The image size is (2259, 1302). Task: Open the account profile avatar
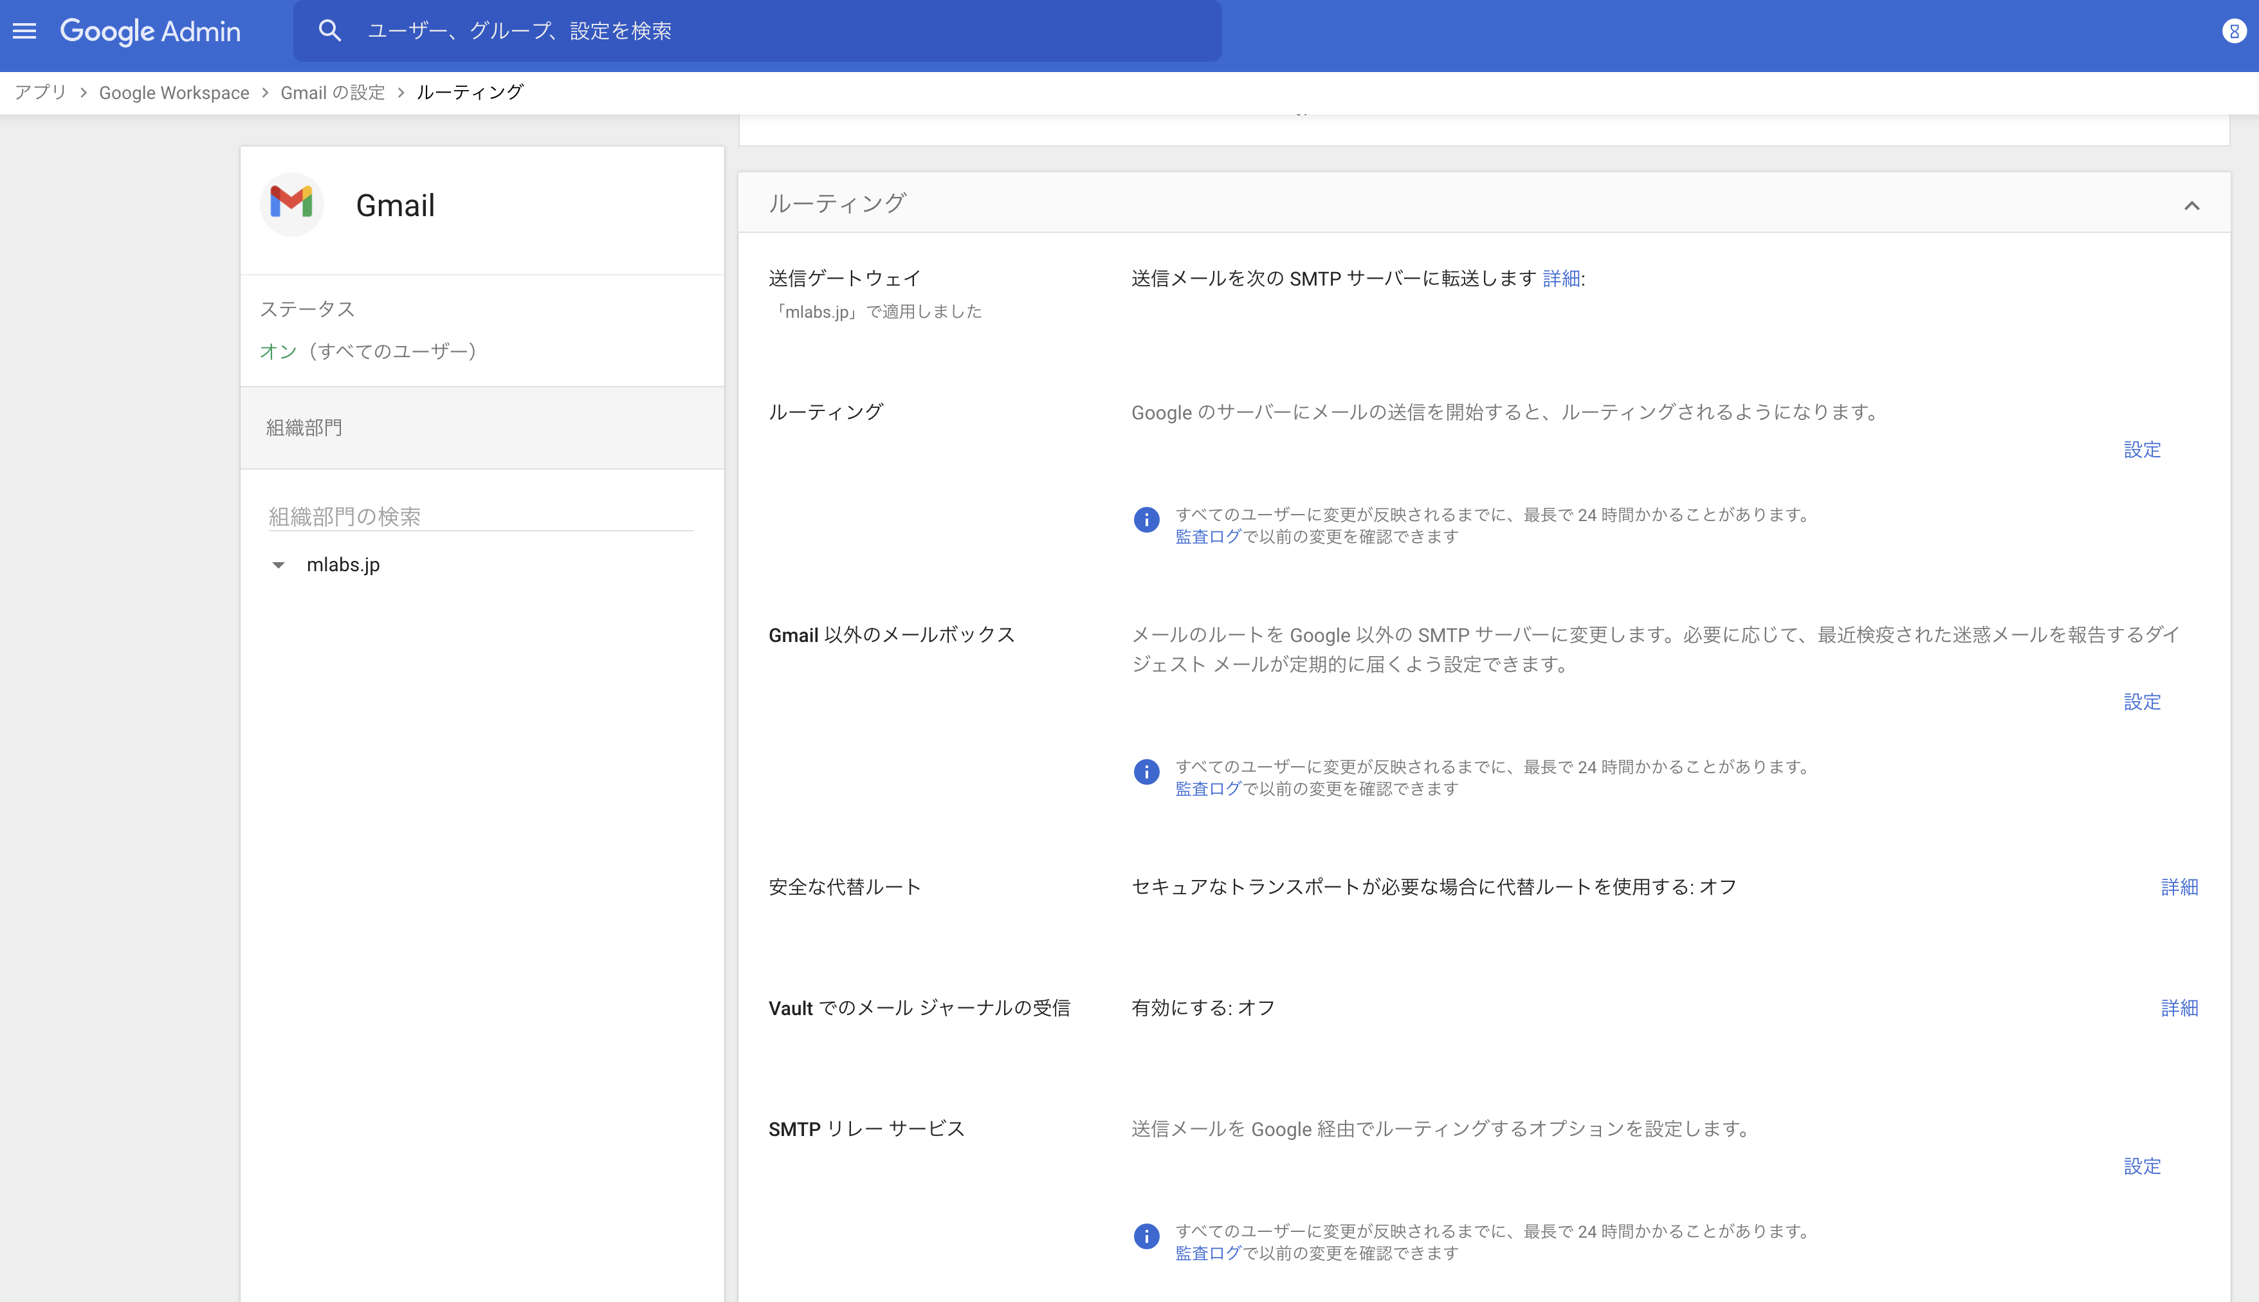click(x=2234, y=30)
